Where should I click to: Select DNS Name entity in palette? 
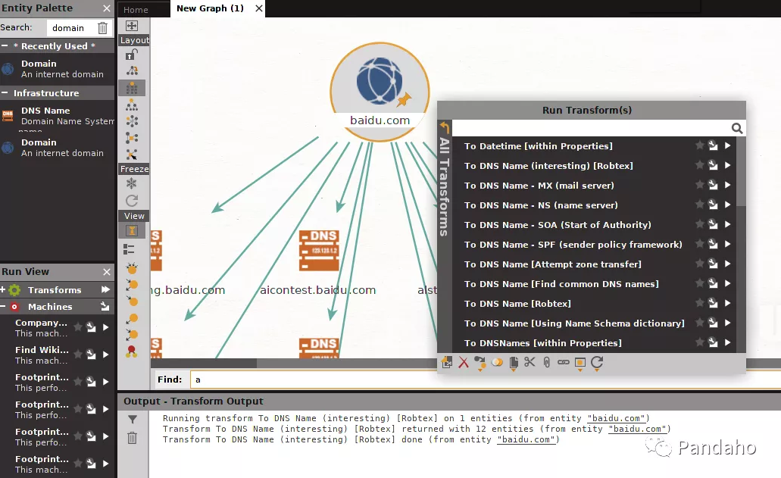click(x=45, y=111)
